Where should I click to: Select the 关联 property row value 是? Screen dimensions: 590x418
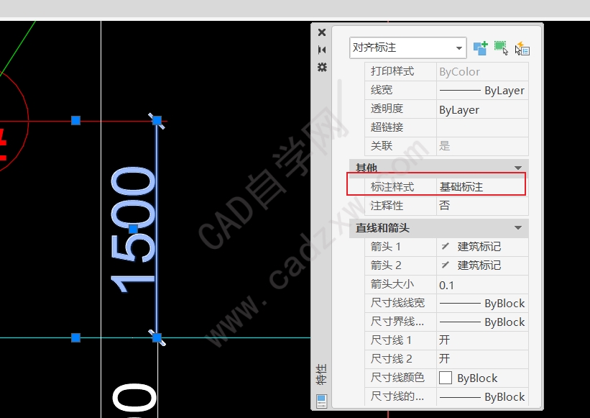coord(482,146)
